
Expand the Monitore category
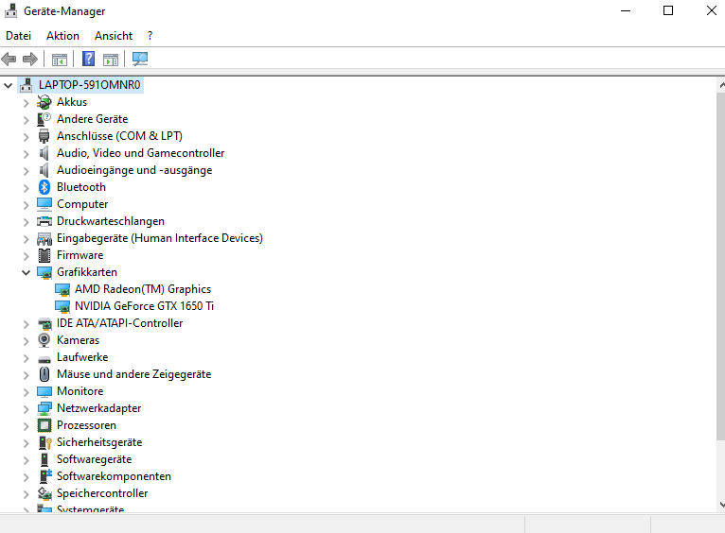click(26, 391)
